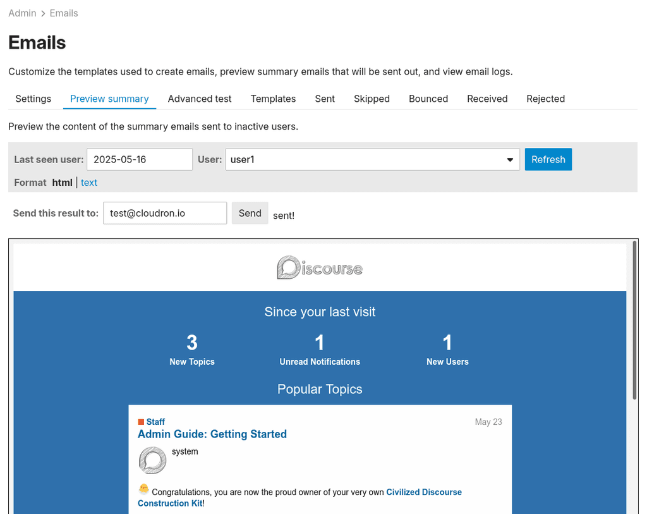Open Civilized Discourse Construction Kit link
The height and width of the screenshot is (514, 647).
point(299,498)
